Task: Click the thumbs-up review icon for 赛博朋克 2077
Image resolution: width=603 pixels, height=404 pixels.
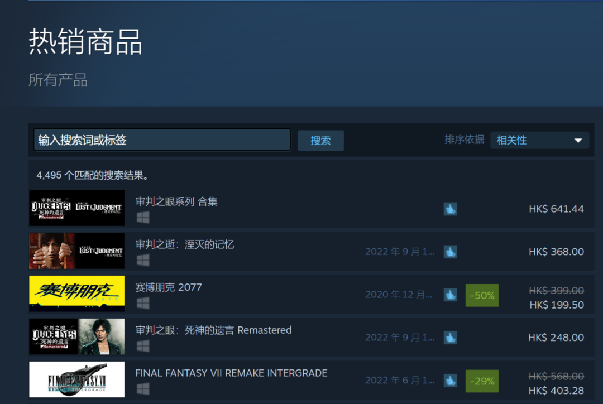Action: point(451,295)
